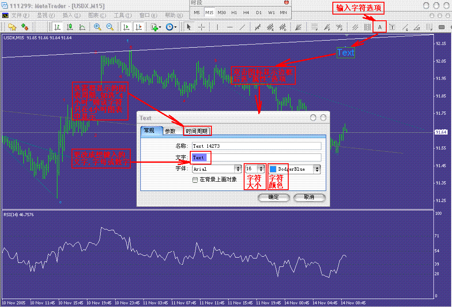Select the vertical line drawing tool
The image size is (452, 307).
click(217, 27)
